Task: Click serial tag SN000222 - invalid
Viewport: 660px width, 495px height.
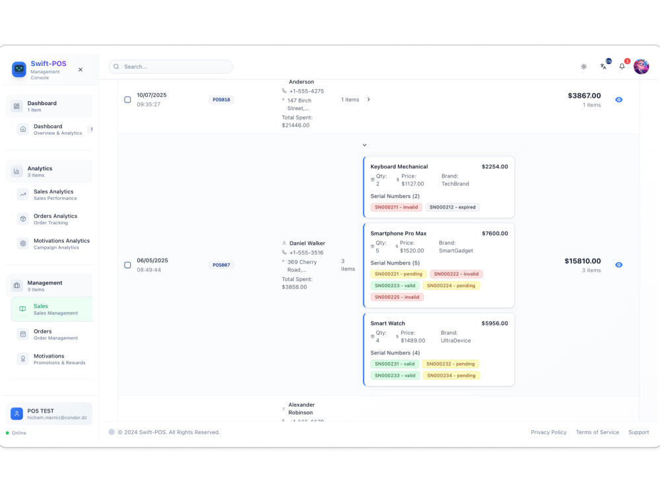Action: click(456, 274)
